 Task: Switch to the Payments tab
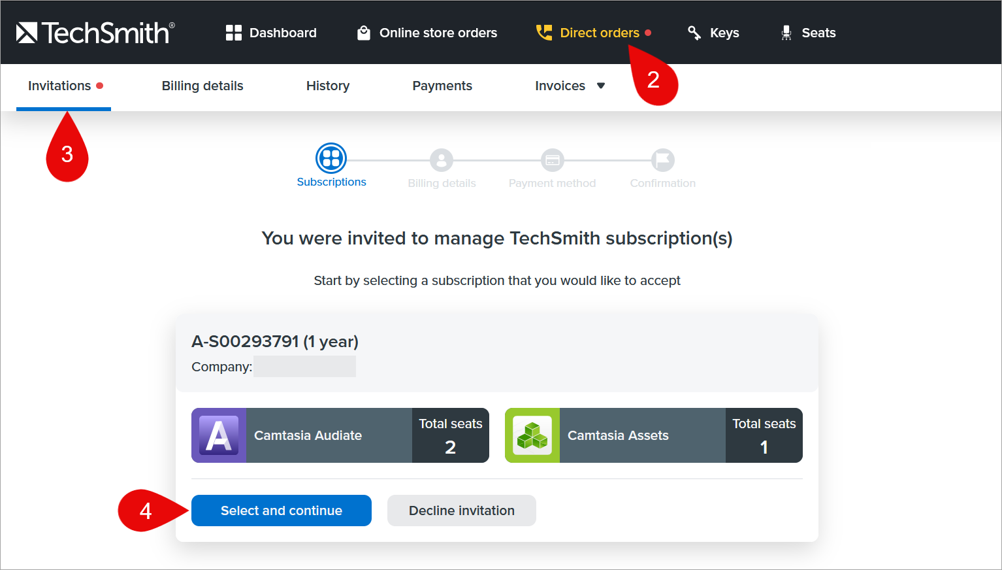pos(442,86)
